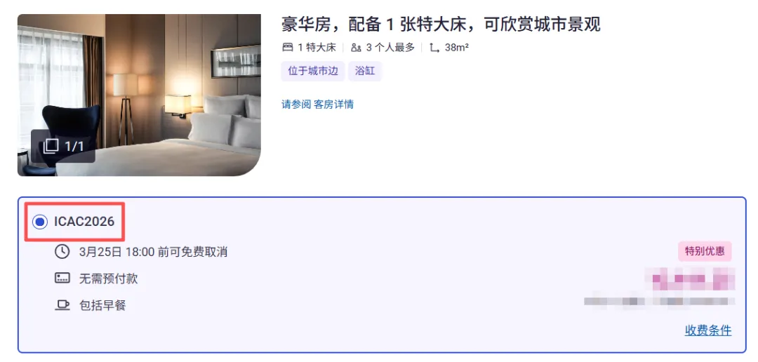Image resolution: width=758 pixels, height=362 pixels.
Task: Click the coffee cup icon beside 包括早餐
Action: click(62, 305)
